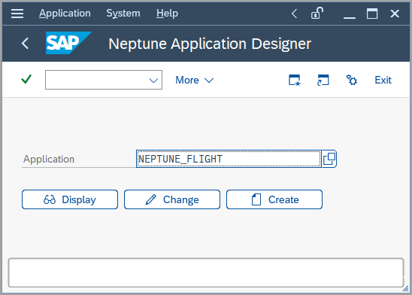The width and height of the screenshot is (412, 295).
Task: Click the Exit button
Action: 383,80
